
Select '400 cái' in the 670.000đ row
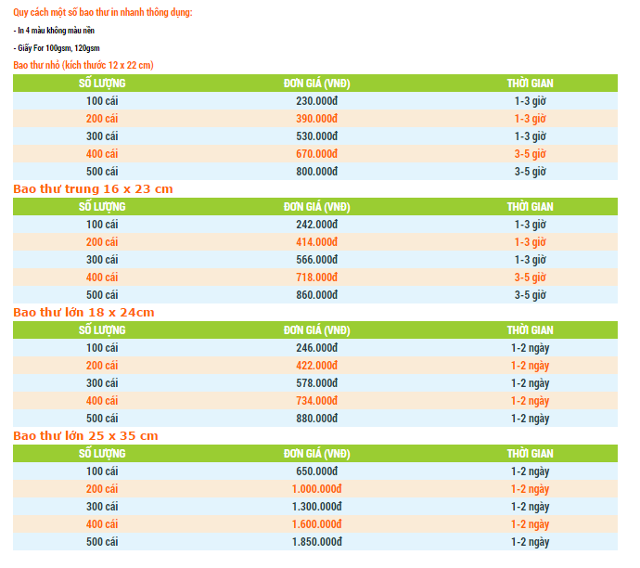click(102, 154)
